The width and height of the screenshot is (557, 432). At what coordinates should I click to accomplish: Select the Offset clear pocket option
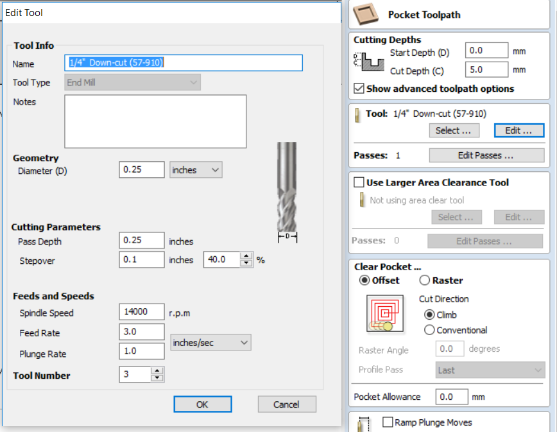[x=364, y=281]
